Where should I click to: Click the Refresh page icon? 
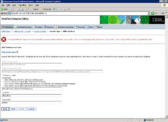click(x=23, y=9)
